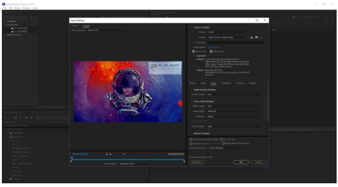The height and width of the screenshot is (187, 338).
Task: Click the Cinema icon in preset list
Action: click(11, 179)
